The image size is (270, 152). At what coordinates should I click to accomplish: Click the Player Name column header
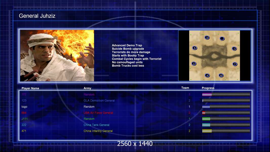coord(30,88)
